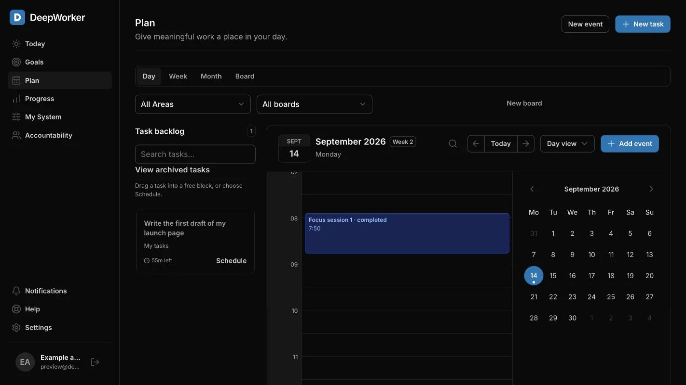The image size is (686, 385).
Task: Click the calendar search magnifier icon
Action: 453,143
